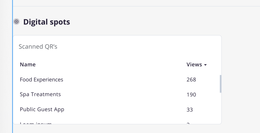Click the 33 views value
This screenshot has height=133, width=260.
(190, 110)
